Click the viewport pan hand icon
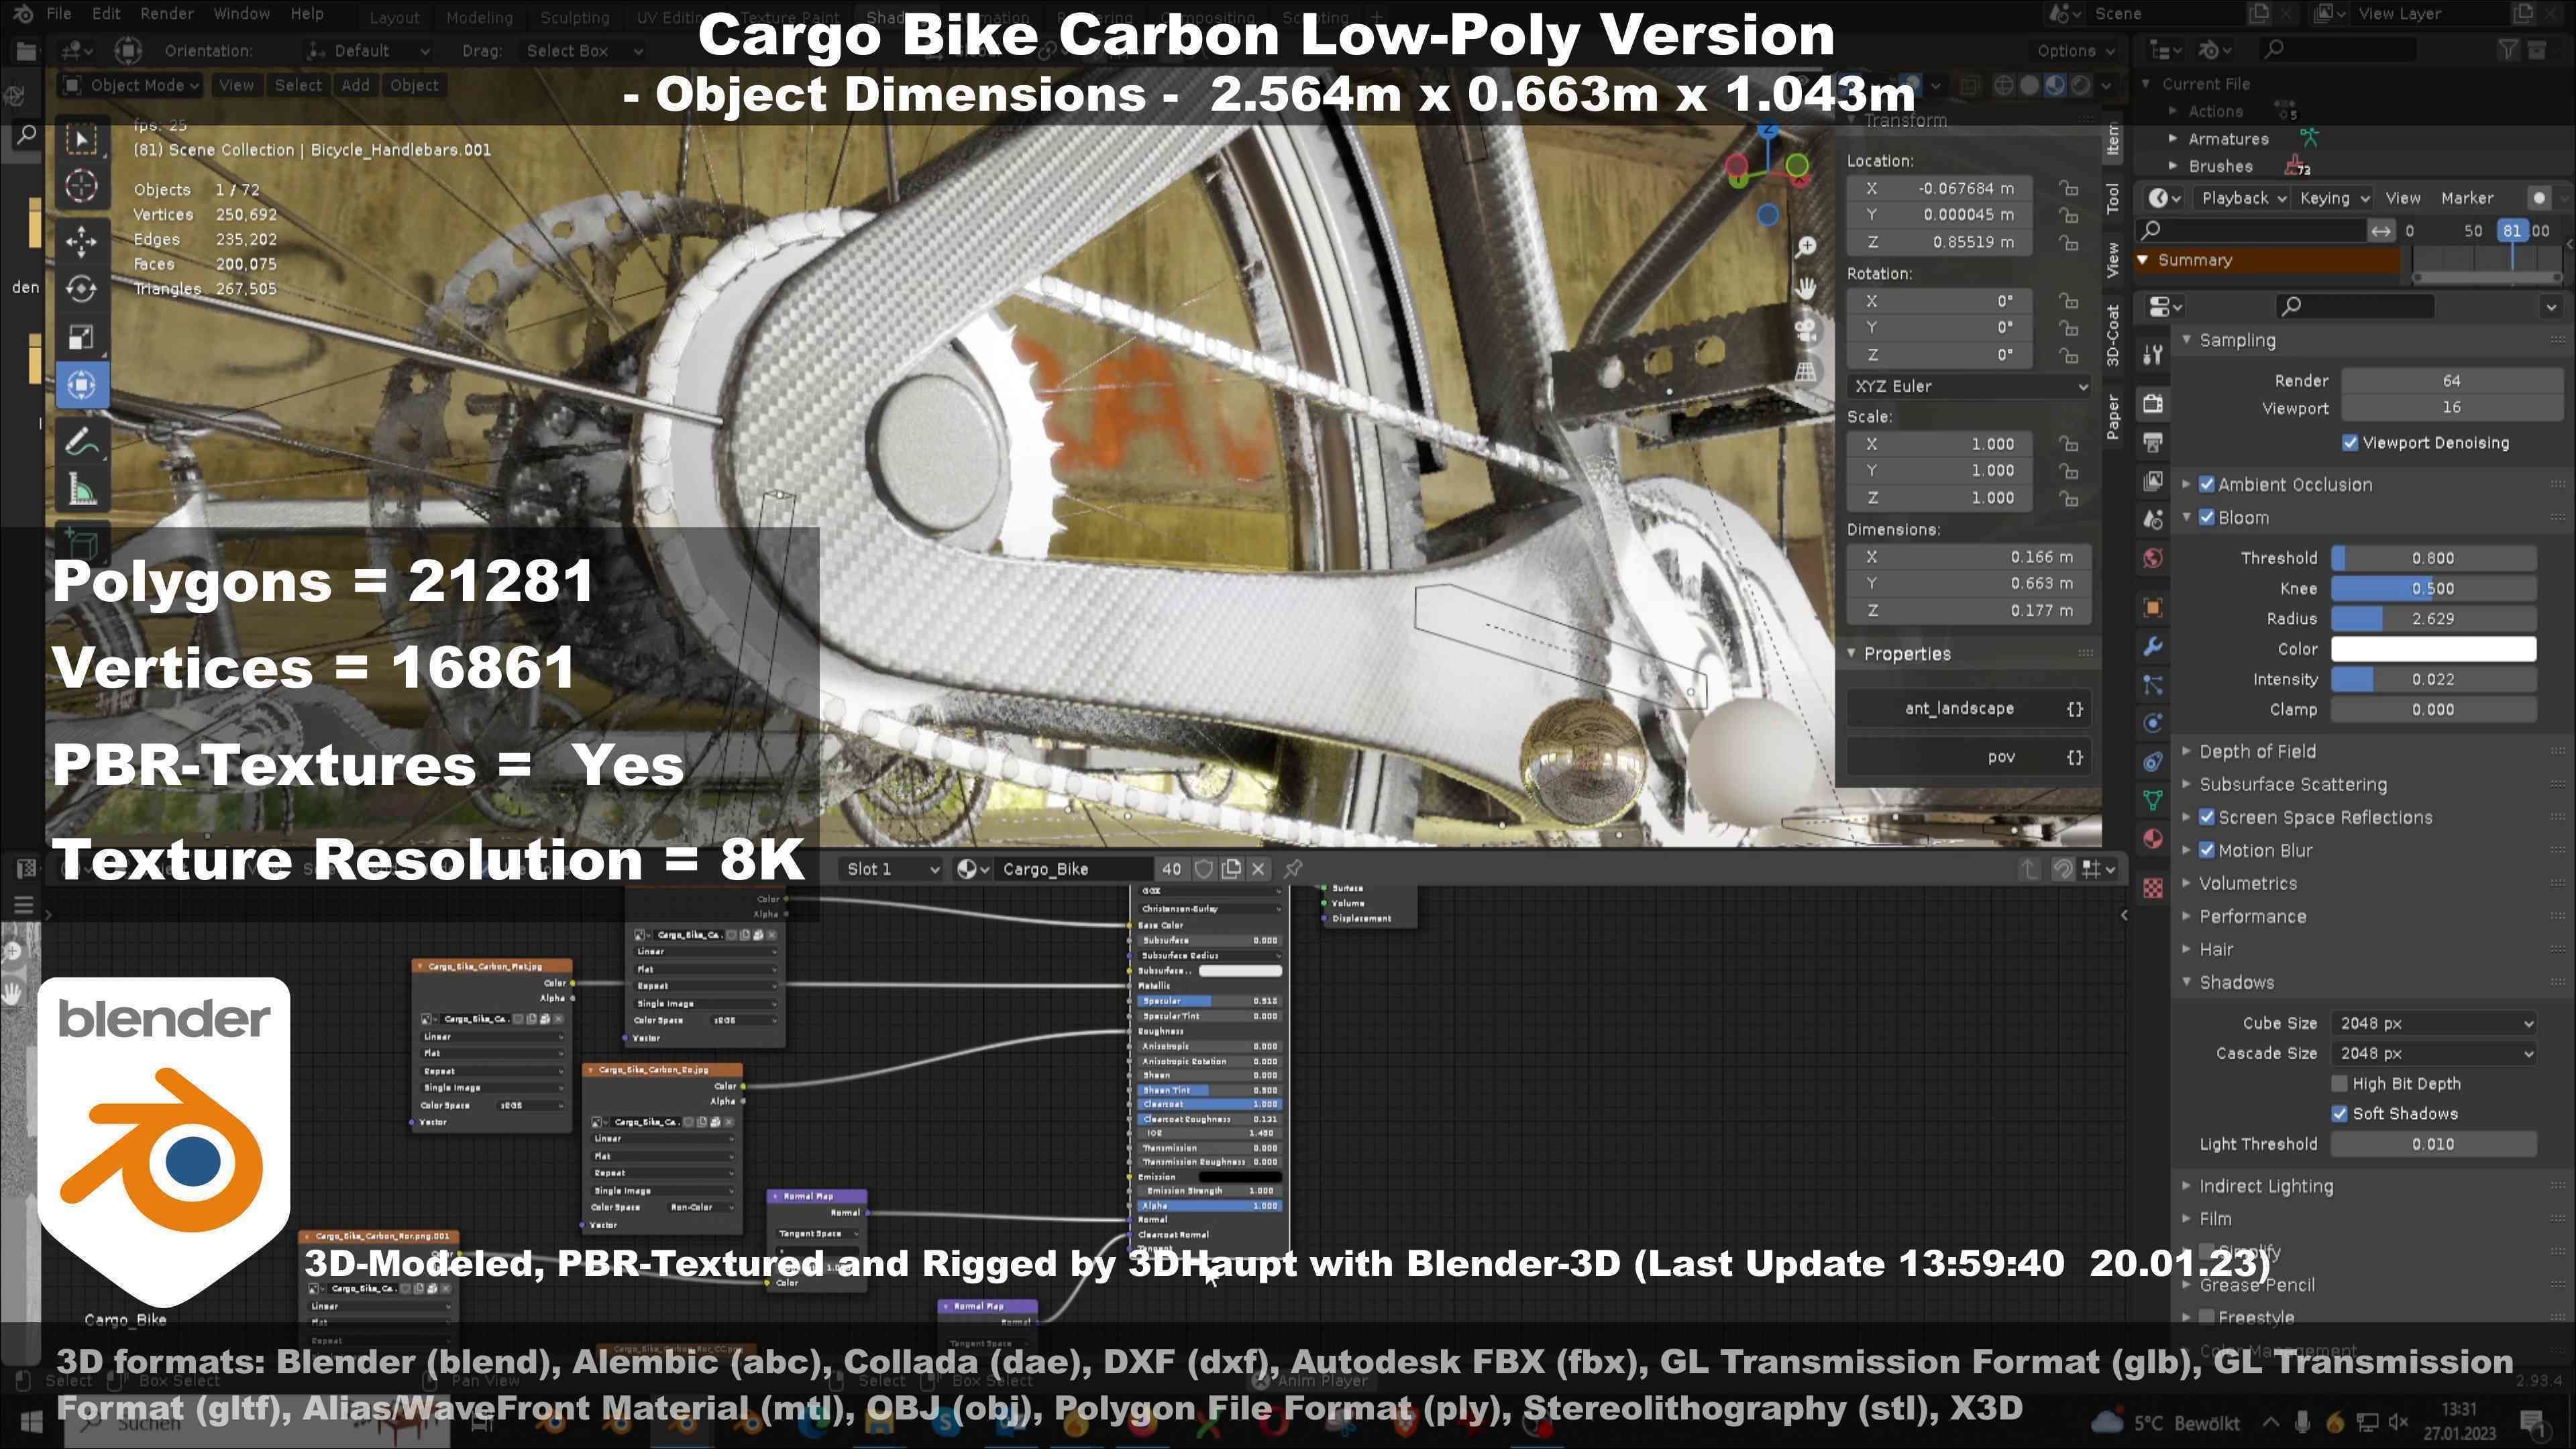The width and height of the screenshot is (2576, 1449). pyautogui.click(x=1806, y=289)
